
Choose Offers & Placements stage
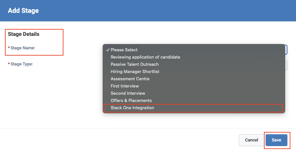click(131, 101)
